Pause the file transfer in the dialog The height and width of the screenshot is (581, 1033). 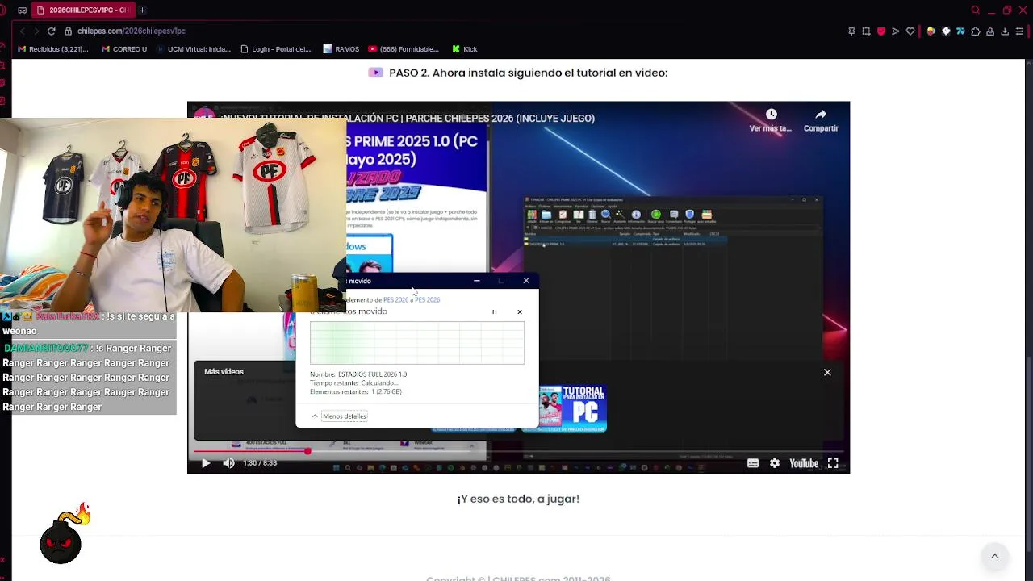coord(495,311)
